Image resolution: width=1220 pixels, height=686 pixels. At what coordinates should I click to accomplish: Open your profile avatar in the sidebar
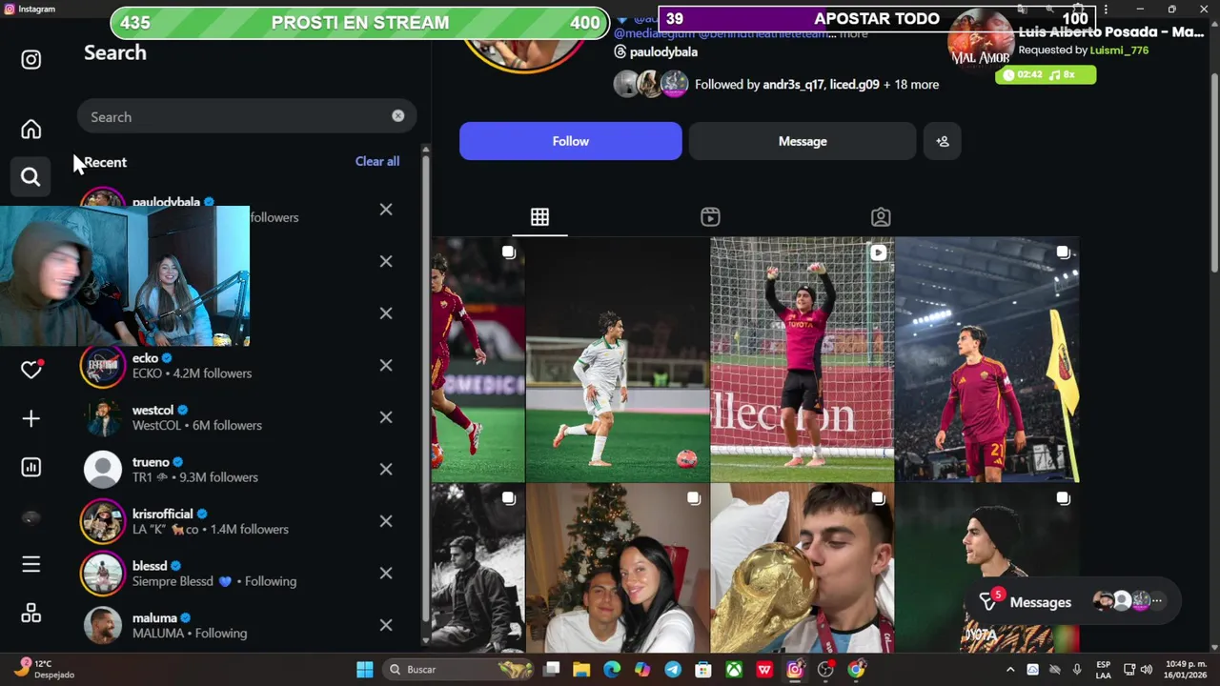[31, 517]
